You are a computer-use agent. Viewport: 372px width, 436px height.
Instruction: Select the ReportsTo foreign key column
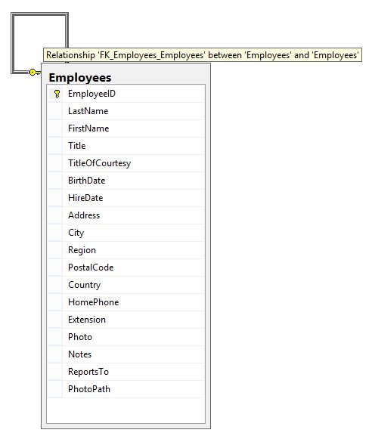126,372
